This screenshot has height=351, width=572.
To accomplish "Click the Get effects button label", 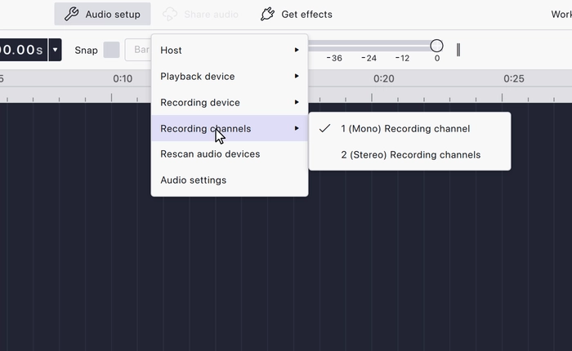I will pyautogui.click(x=306, y=14).
